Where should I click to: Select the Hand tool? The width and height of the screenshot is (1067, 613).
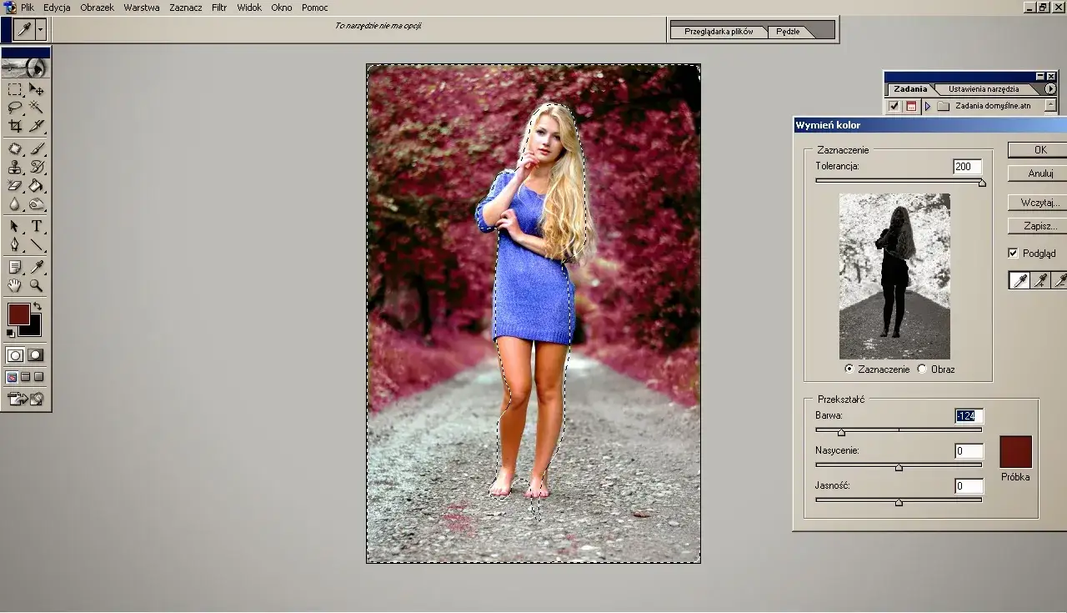[15, 285]
